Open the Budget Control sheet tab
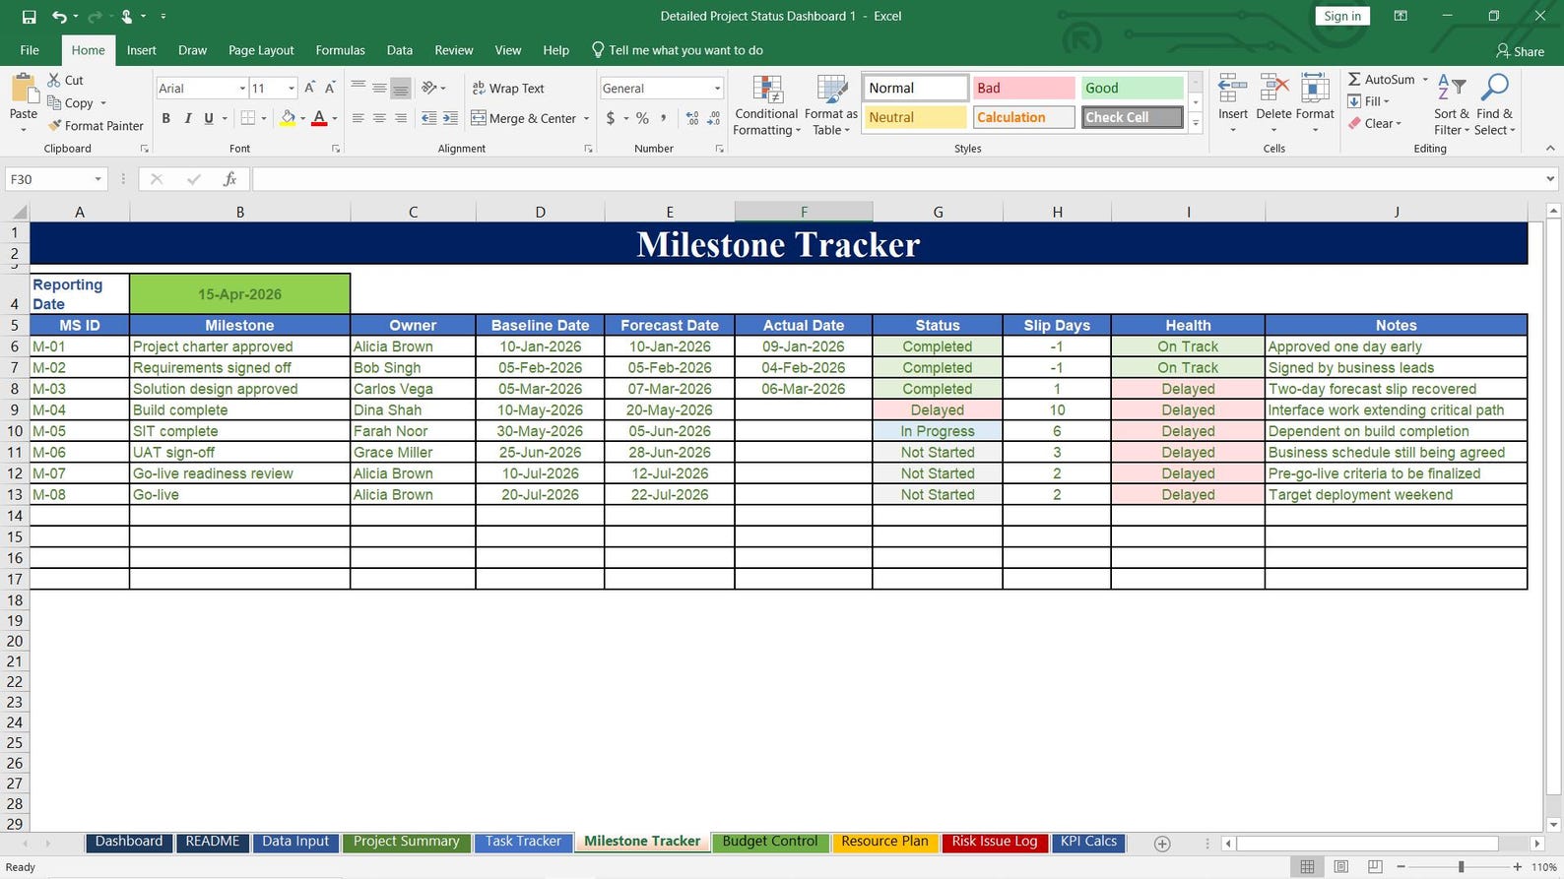This screenshot has height=879, width=1564. coord(770,842)
